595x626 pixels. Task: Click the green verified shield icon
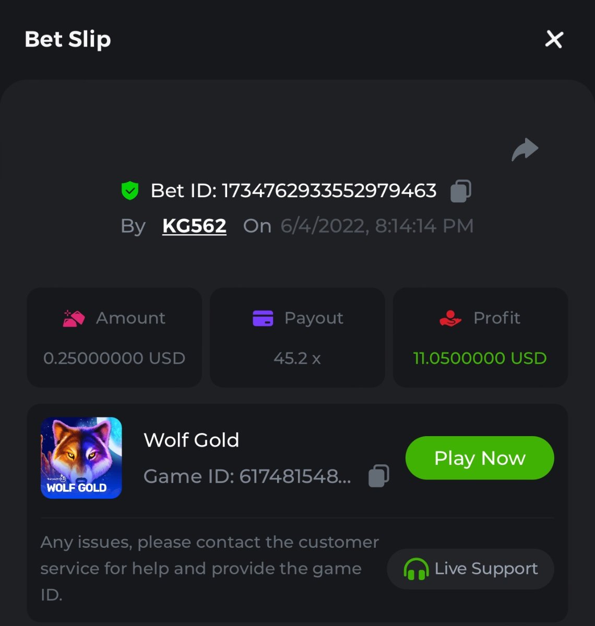pos(130,190)
